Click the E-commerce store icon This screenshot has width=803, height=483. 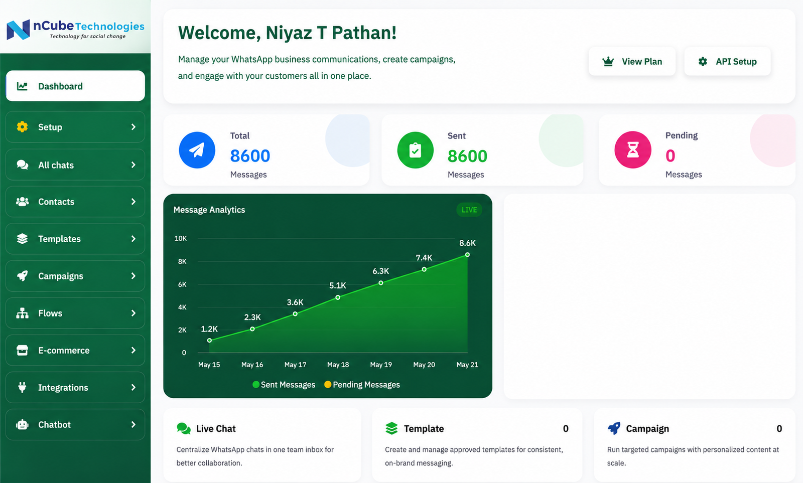22,350
